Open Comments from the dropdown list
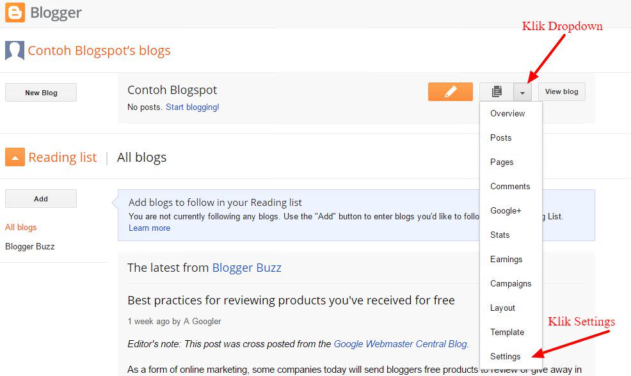631x376 pixels. click(x=509, y=186)
